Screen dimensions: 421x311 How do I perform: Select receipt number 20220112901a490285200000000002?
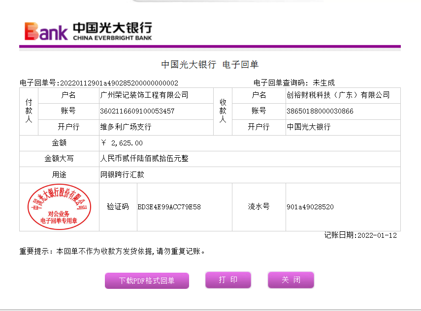(119, 83)
